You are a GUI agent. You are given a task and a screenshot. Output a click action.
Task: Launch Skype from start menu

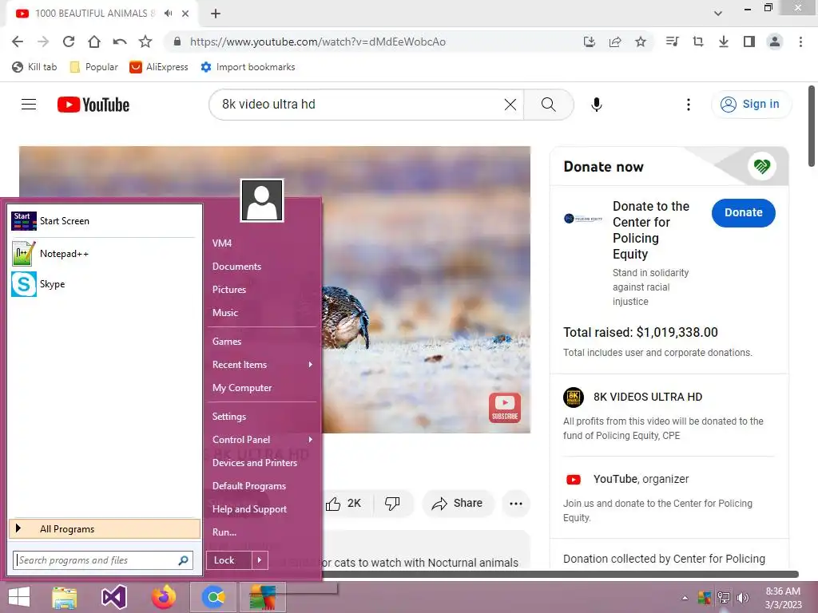pyautogui.click(x=105, y=284)
